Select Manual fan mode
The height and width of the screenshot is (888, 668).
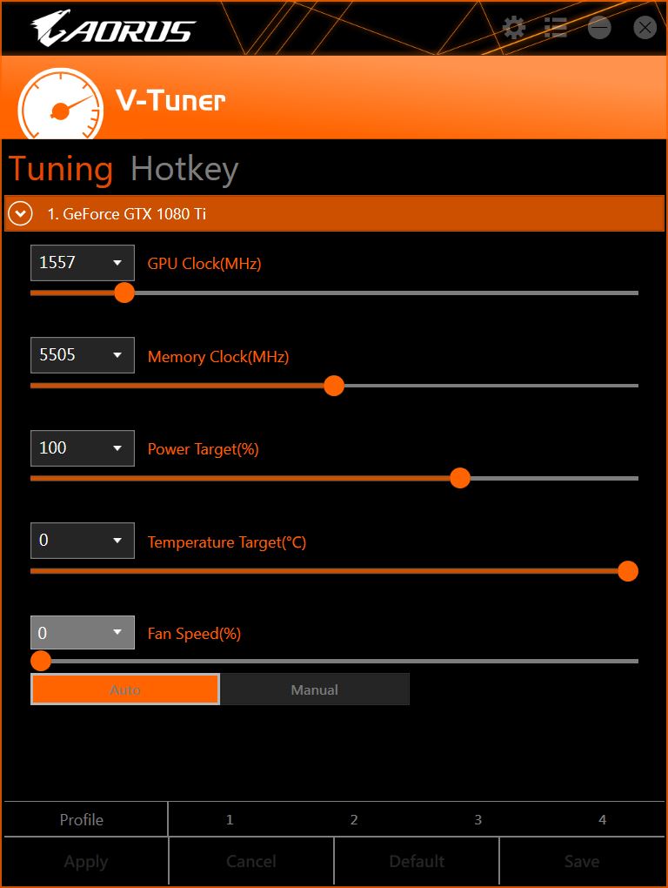(x=315, y=690)
